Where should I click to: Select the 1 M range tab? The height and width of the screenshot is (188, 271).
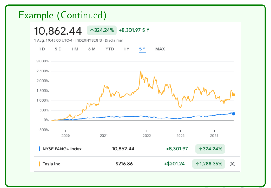point(75,49)
